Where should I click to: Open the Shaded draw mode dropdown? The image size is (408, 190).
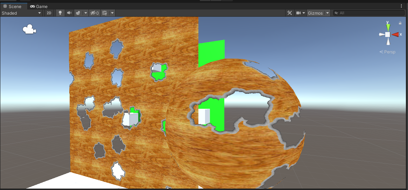22,13
